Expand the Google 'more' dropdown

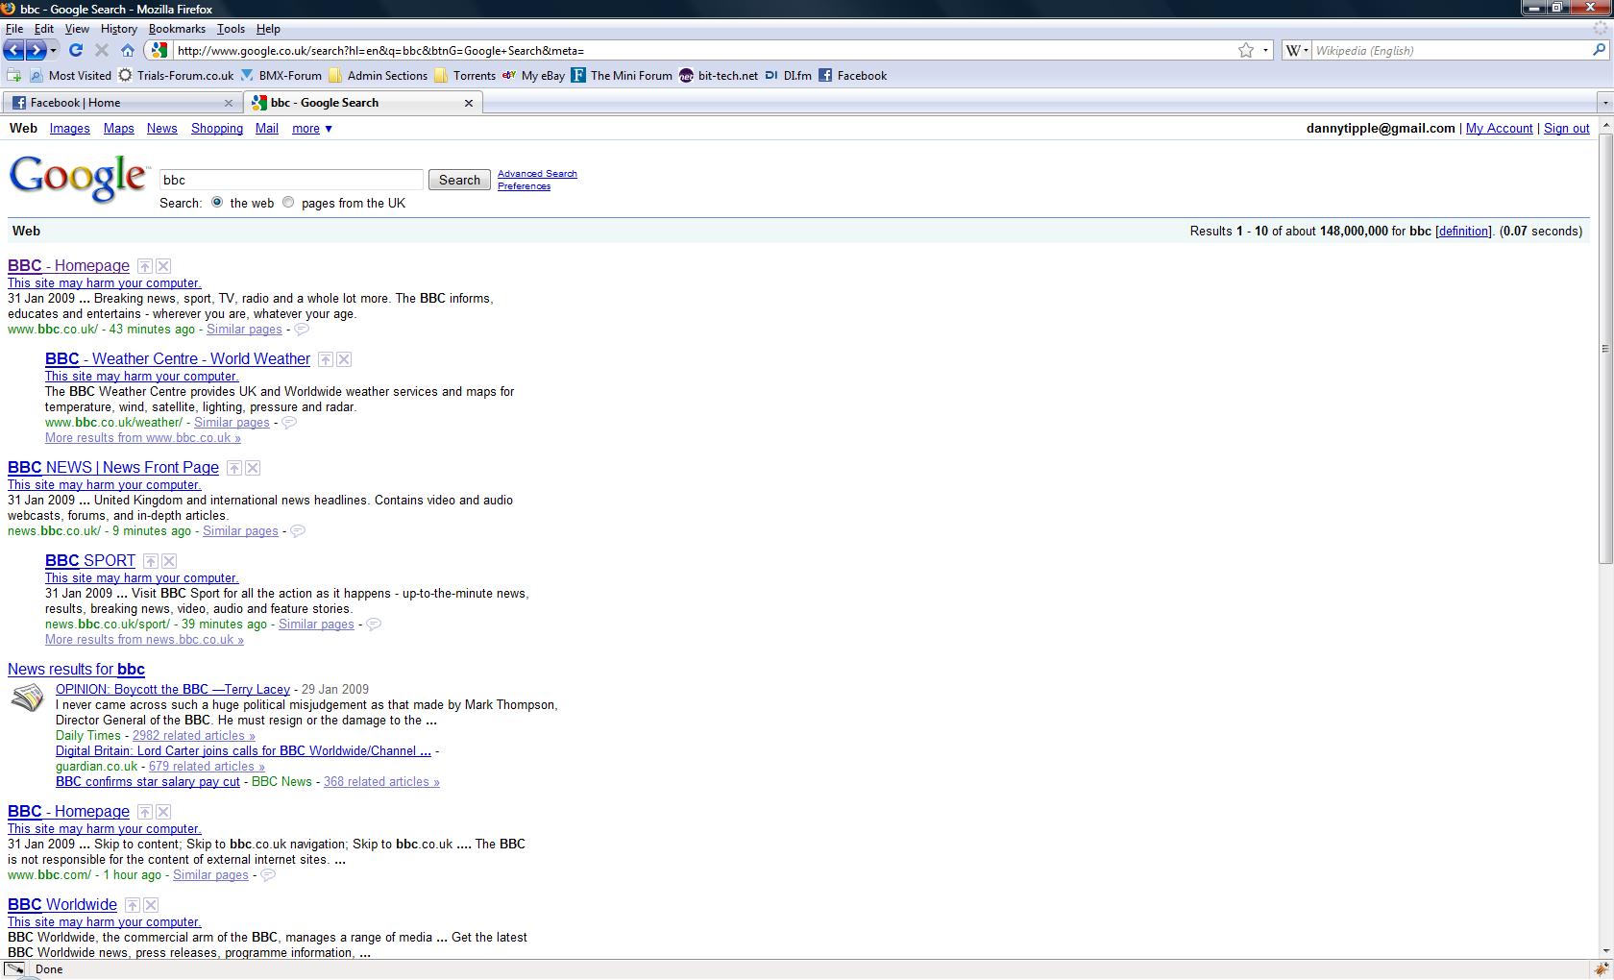coord(312,128)
